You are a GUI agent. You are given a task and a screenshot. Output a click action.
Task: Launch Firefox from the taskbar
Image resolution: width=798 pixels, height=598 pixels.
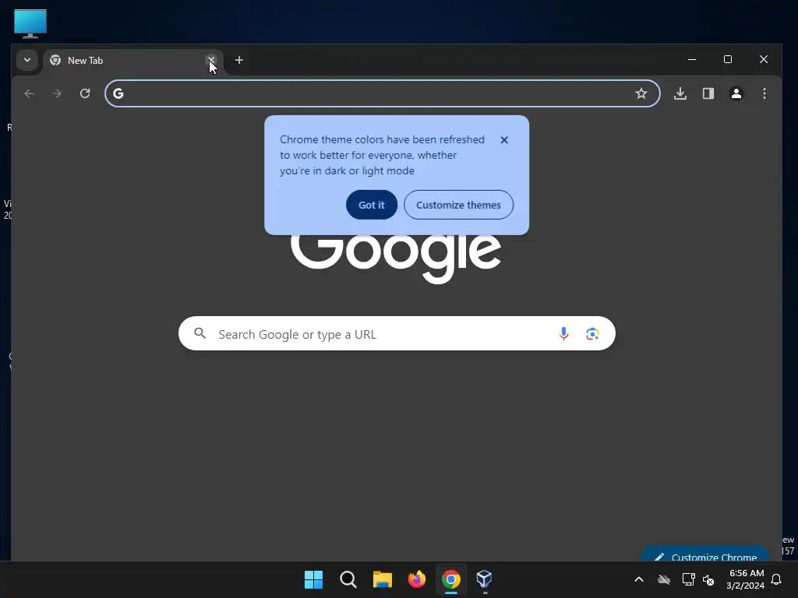(x=417, y=579)
